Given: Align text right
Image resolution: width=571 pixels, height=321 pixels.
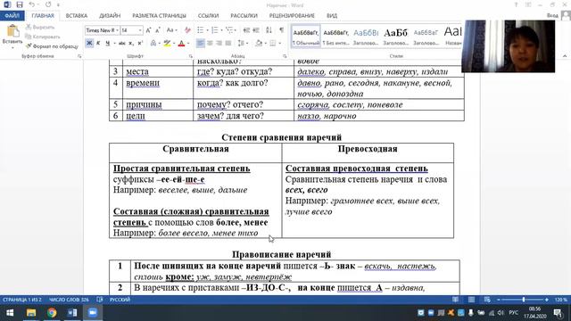Looking at the screenshot, I should [x=219, y=44].
